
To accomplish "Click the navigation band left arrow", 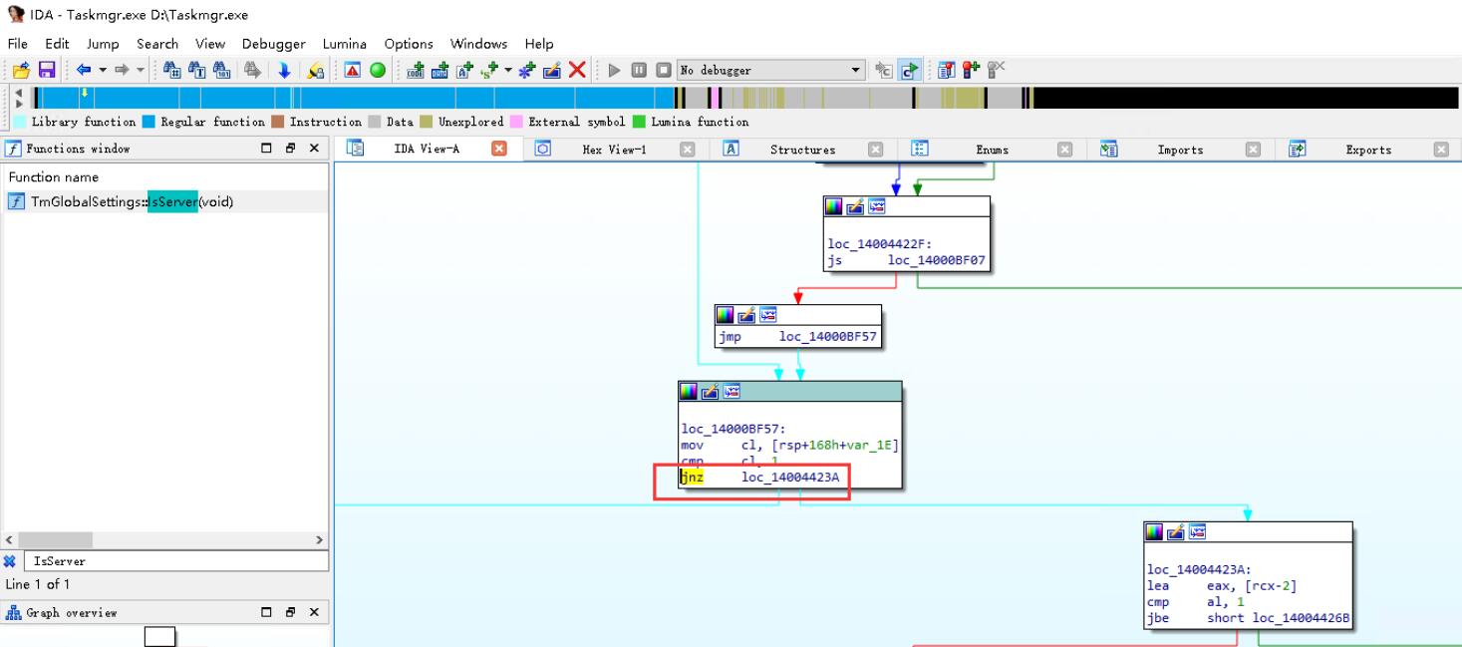I will click(20, 93).
